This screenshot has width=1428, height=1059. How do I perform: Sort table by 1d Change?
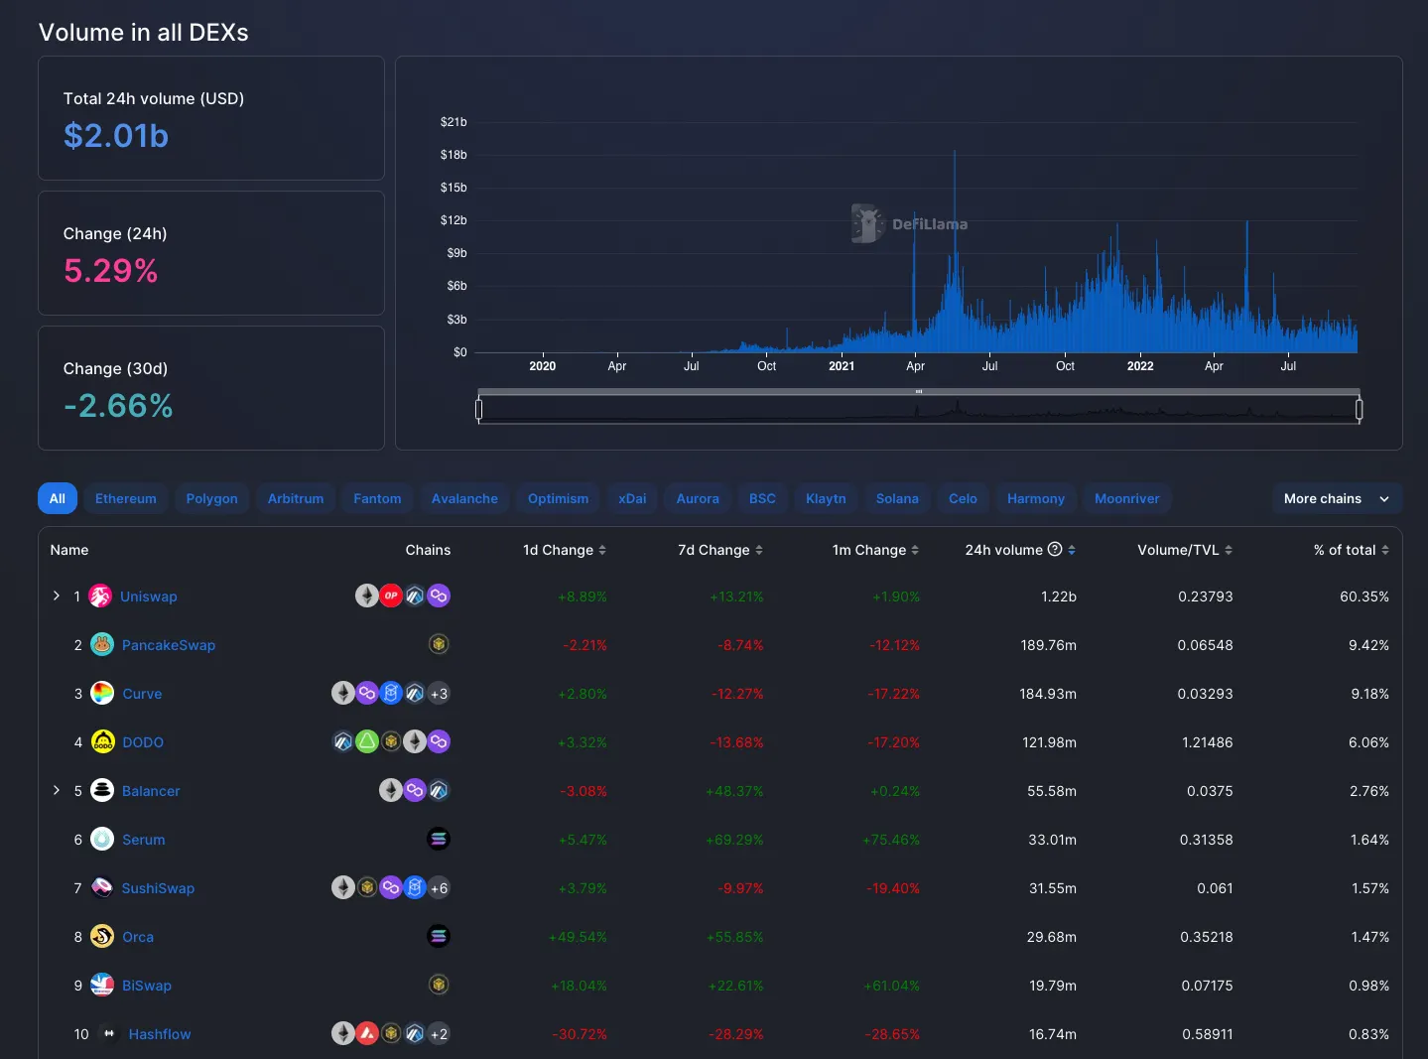[564, 550]
